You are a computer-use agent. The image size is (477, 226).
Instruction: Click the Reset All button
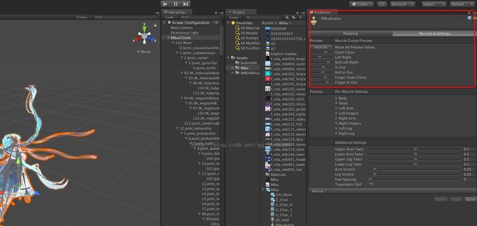[320, 47]
